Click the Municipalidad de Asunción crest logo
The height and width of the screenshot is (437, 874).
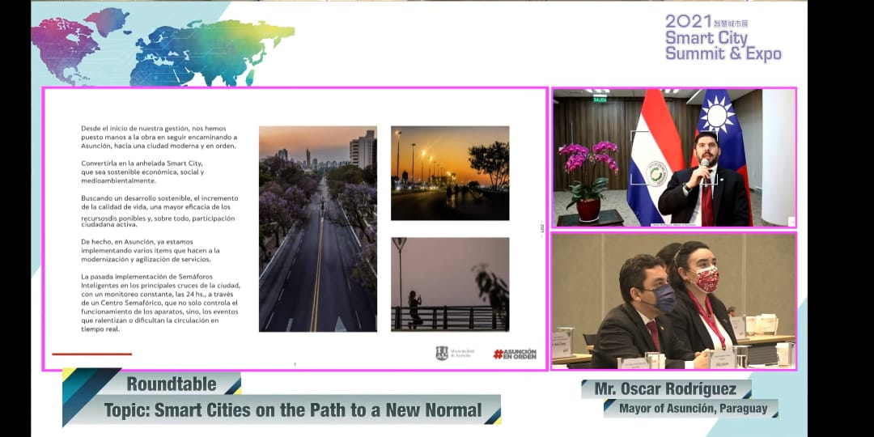coord(442,353)
